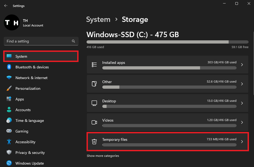Click the Accessibility figure icon
This screenshot has height=167, width=254.
[9, 142]
